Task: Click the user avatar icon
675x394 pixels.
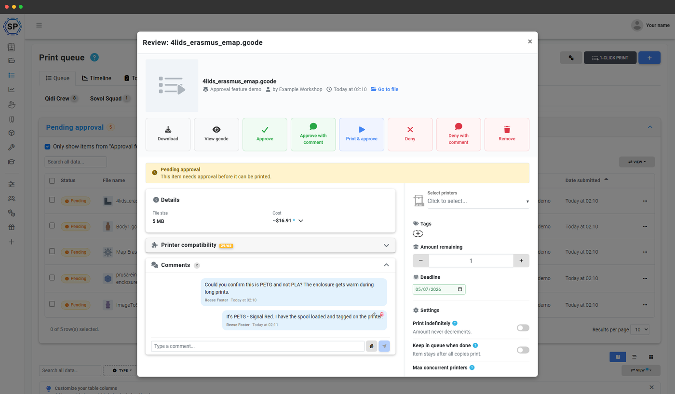Action: [x=637, y=25]
